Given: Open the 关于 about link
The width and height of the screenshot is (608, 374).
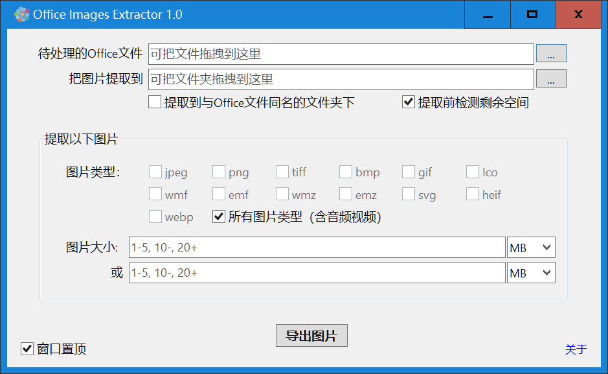Looking at the screenshot, I should 576,349.
